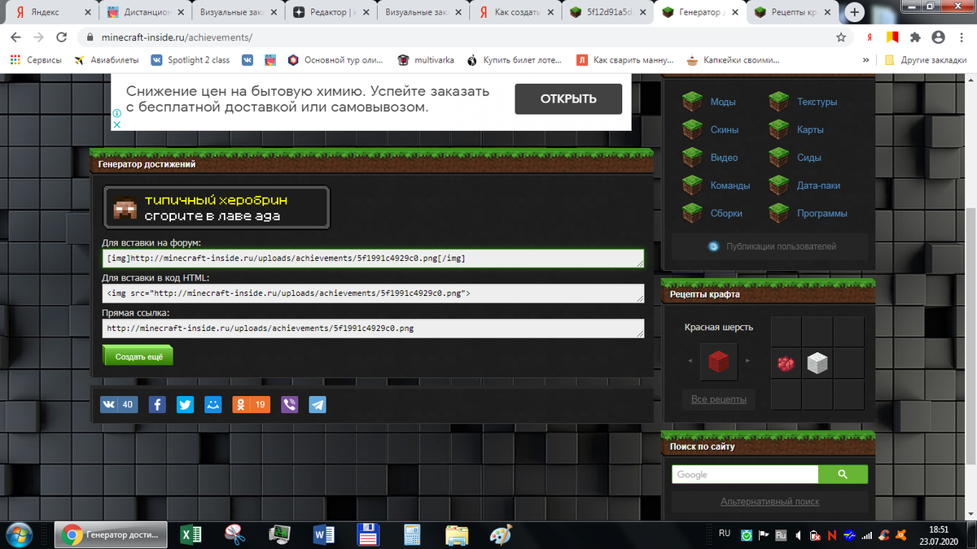The height and width of the screenshot is (549, 977).
Task: Open Word from the taskbar
Action: (x=324, y=534)
